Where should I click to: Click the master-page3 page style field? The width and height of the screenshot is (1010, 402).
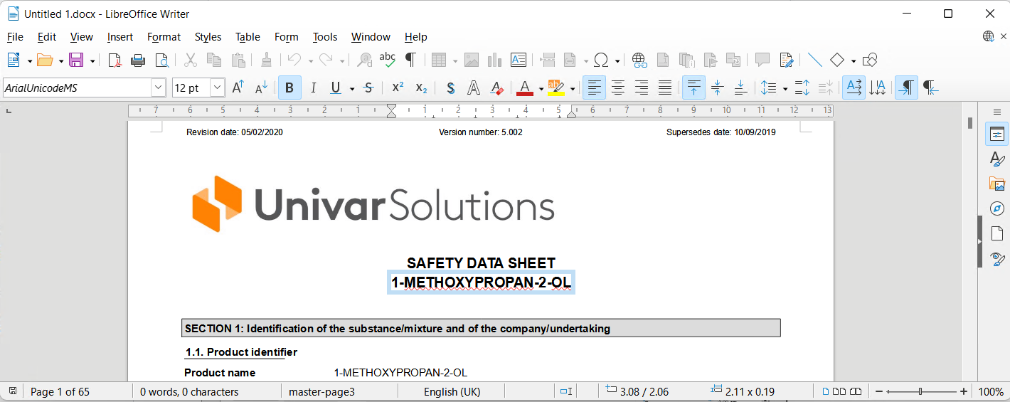point(321,391)
